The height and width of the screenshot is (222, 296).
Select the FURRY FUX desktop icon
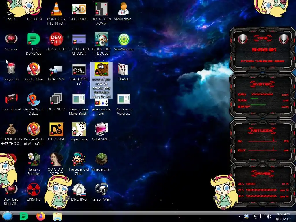pos(34,11)
